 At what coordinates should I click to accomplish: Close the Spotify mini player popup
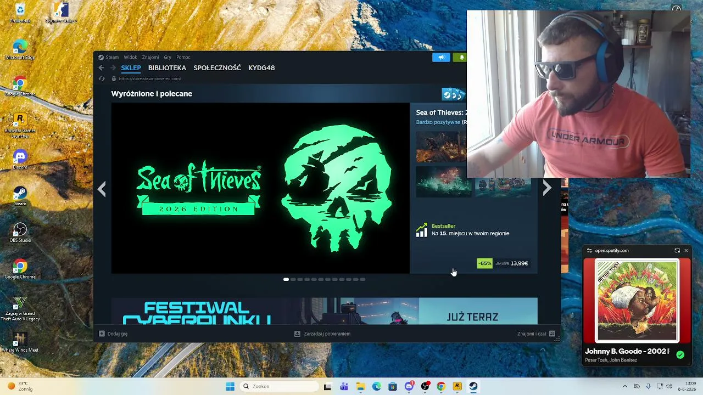click(686, 251)
